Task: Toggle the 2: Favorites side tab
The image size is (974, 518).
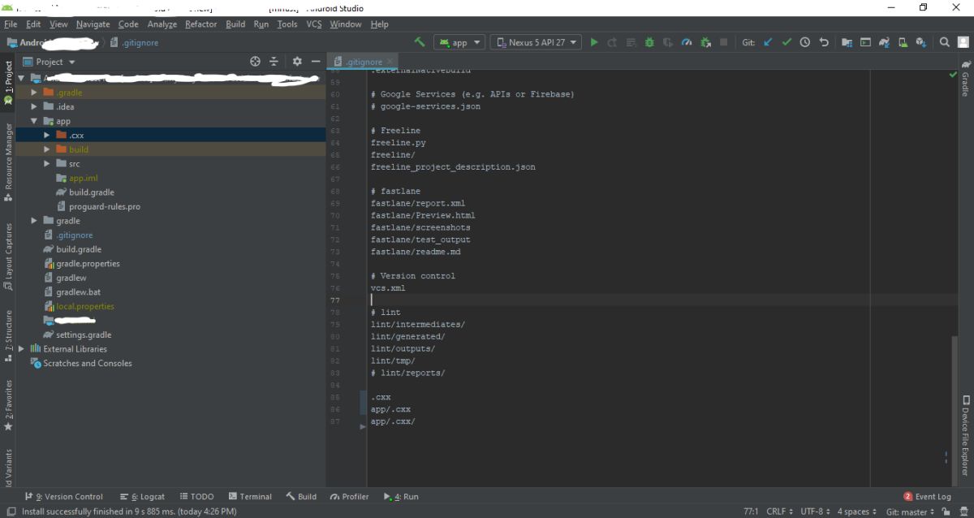Action: point(8,405)
